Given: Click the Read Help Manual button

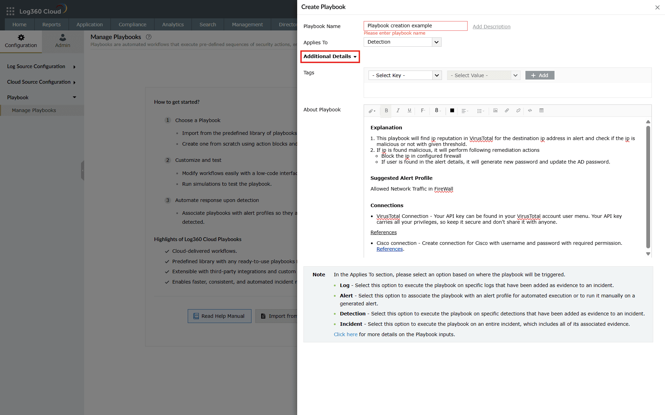Looking at the screenshot, I should pos(219,316).
